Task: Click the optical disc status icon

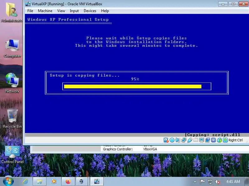Action: tap(172, 140)
